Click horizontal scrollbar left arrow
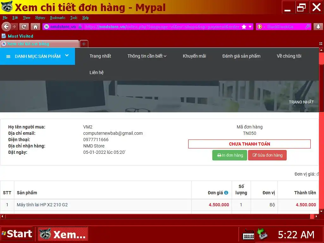 (x=2, y=216)
